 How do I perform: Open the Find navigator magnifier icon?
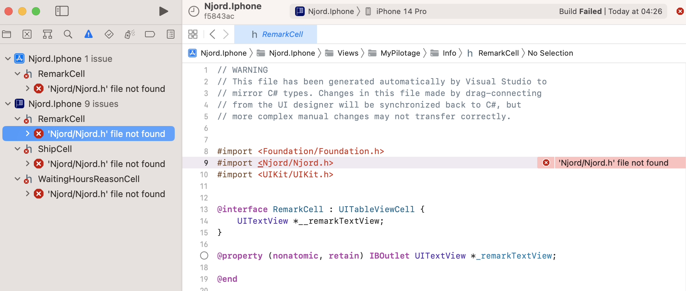[x=68, y=34]
